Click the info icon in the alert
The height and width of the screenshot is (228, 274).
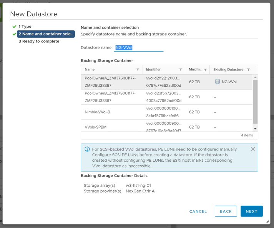tap(86, 149)
